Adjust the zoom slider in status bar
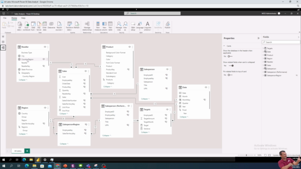301x169 pixels. (x=246, y=155)
